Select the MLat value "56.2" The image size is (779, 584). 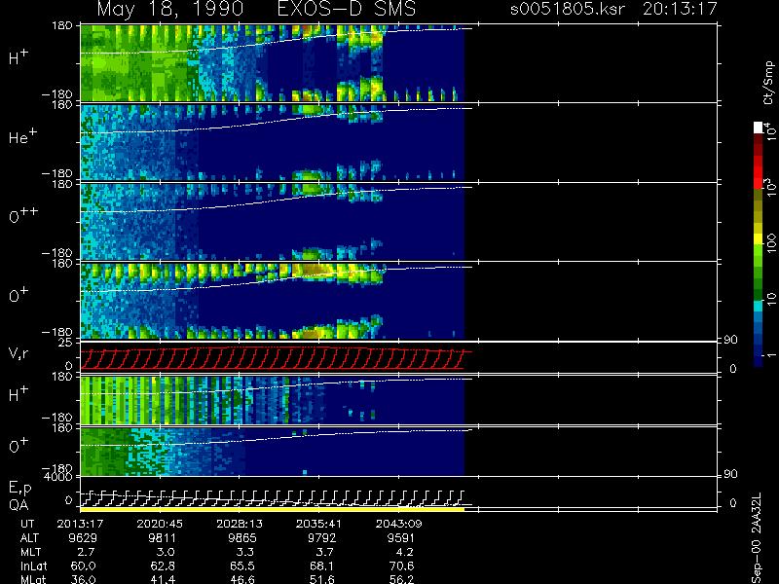(401, 579)
